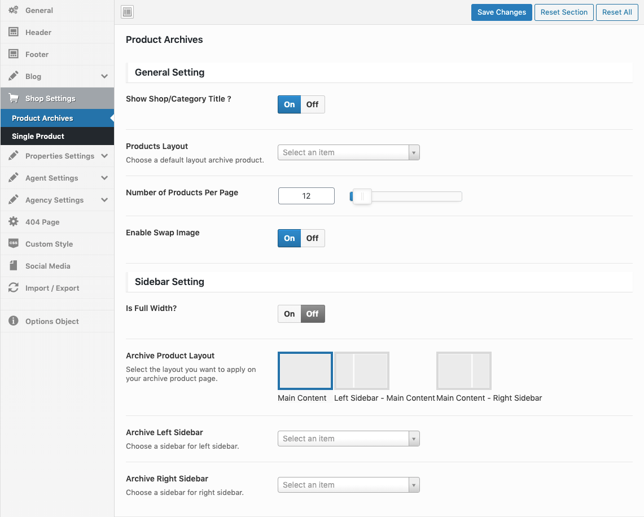Open the Archive Left Sidebar dropdown
This screenshot has height=517, width=644.
pos(348,439)
